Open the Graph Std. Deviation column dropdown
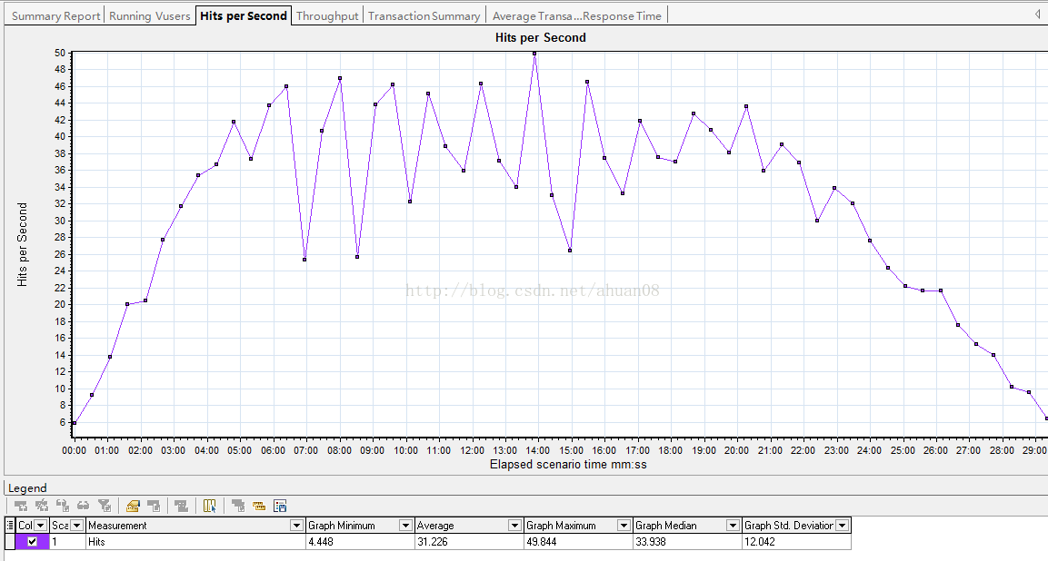 843,526
